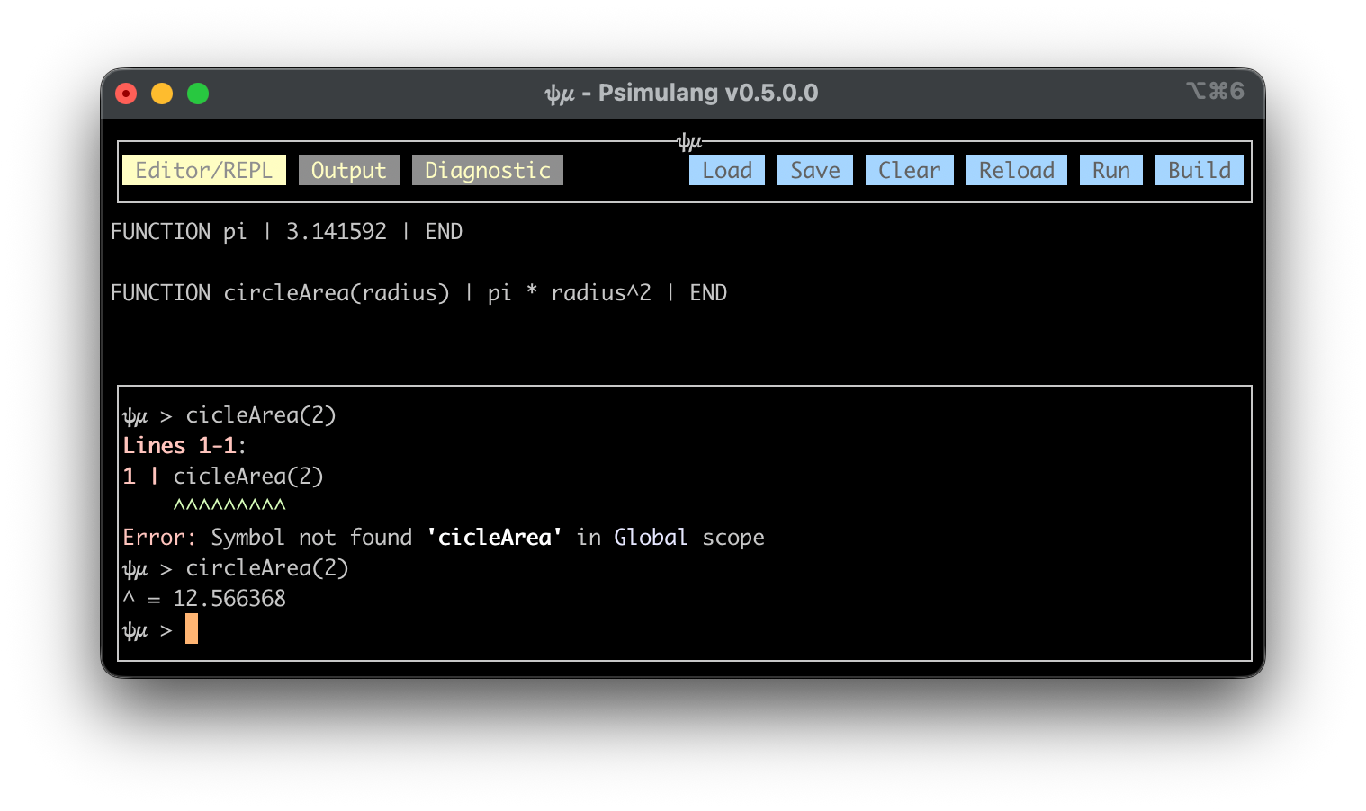Click the Save button
The width and height of the screenshot is (1366, 811).
(x=814, y=170)
